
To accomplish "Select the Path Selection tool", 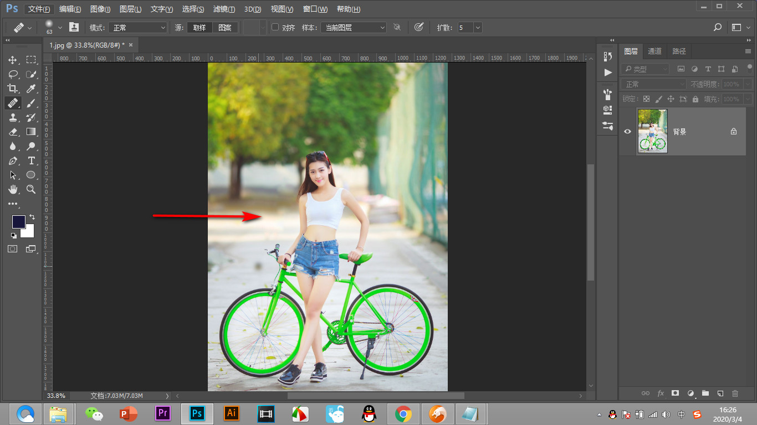I will 13,175.
